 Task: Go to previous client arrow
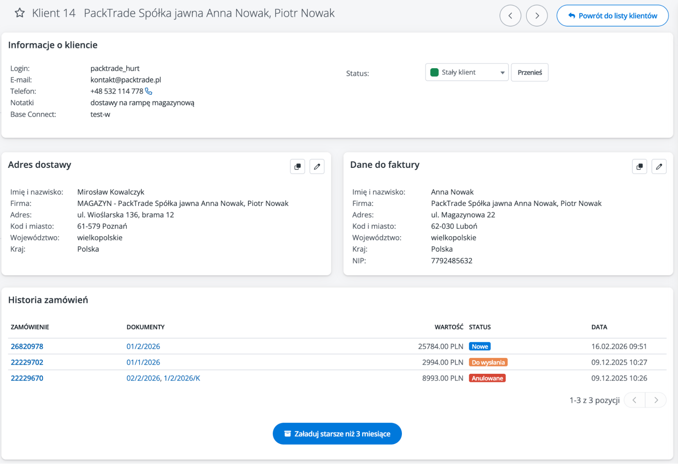pyautogui.click(x=510, y=16)
